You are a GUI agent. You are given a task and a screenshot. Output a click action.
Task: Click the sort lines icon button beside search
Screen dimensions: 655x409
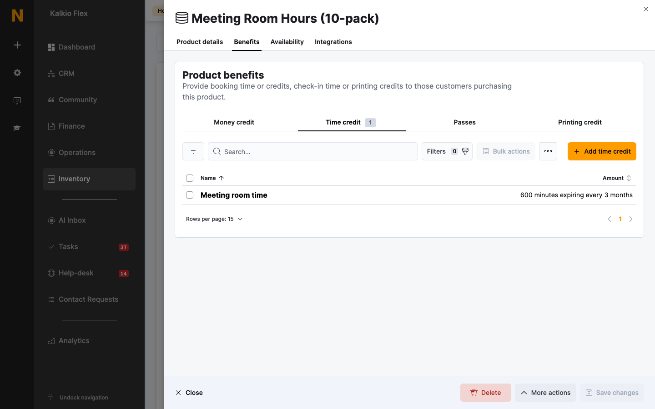[193, 151]
